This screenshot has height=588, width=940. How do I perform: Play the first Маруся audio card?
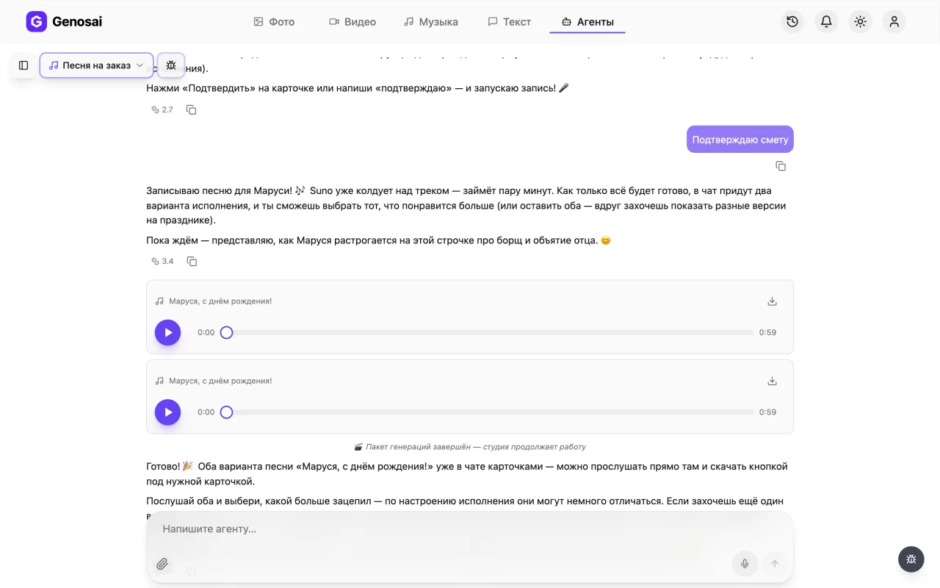[167, 332]
